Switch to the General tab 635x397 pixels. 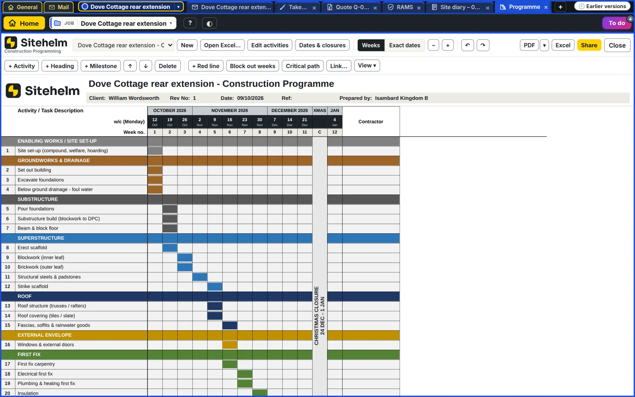(x=23, y=7)
